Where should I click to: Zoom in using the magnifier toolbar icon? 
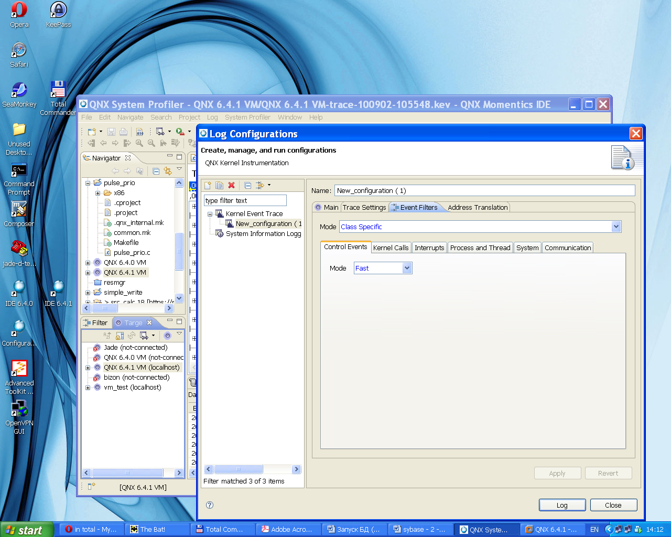coord(139,143)
